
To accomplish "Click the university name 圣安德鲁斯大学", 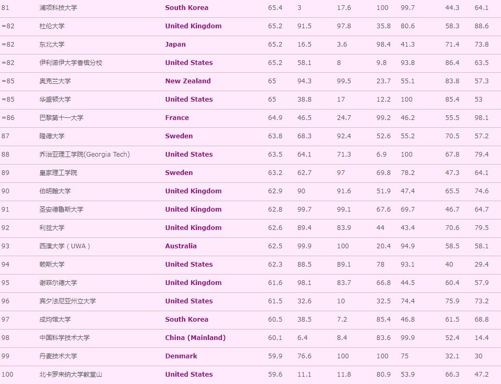I will point(61,210).
